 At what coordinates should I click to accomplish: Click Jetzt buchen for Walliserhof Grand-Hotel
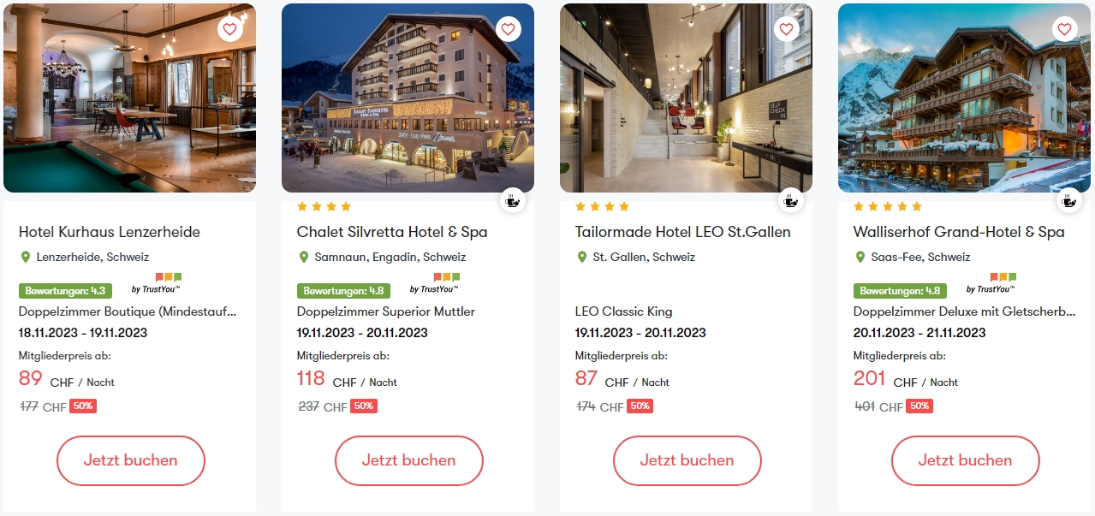(966, 460)
